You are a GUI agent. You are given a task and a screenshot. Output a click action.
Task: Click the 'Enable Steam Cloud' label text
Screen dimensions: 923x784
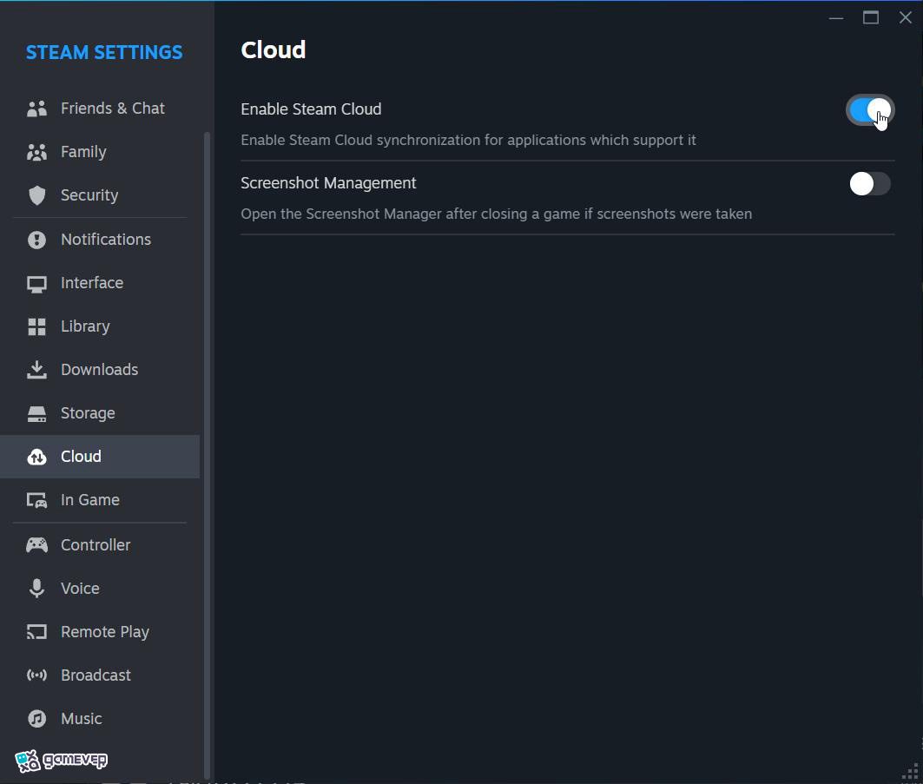311,109
